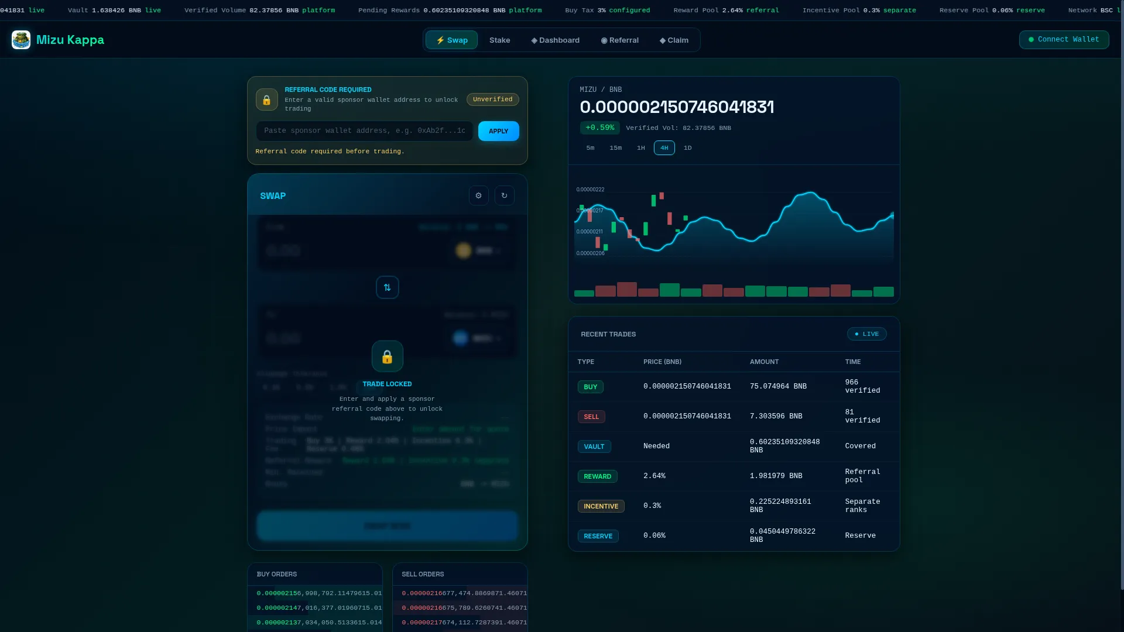Viewport: 1124px width, 632px height.
Task: Refresh the swap panel
Action: click(505, 195)
